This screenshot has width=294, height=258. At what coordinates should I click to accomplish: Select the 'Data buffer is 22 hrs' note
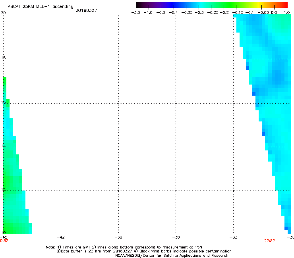pos(144,251)
